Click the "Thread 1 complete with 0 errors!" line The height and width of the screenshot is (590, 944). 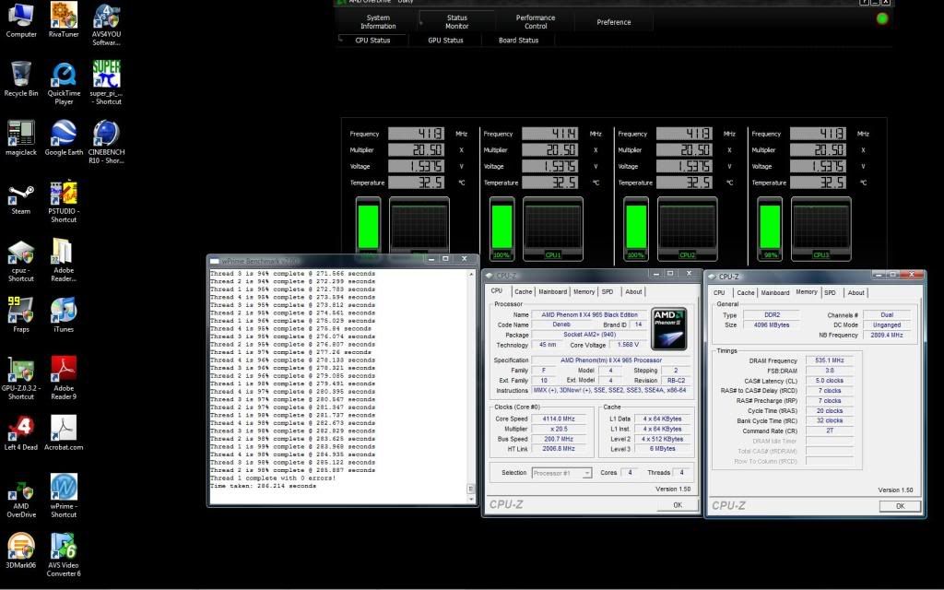pyautogui.click(x=273, y=478)
